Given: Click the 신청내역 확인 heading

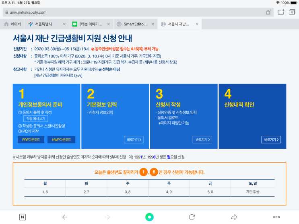Looking at the screenshot, I should 239,105.
